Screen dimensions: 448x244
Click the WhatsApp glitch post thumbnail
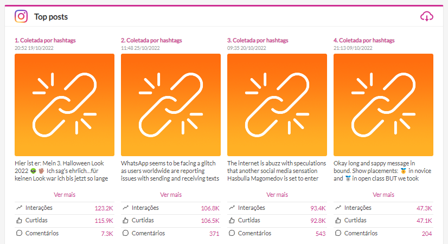pos(171,105)
